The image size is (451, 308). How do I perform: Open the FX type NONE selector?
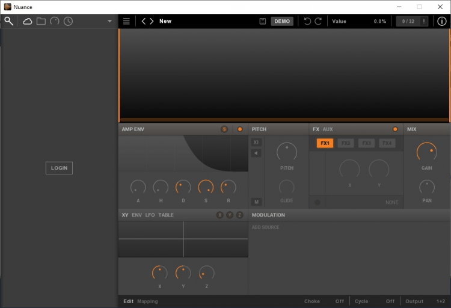click(x=391, y=203)
